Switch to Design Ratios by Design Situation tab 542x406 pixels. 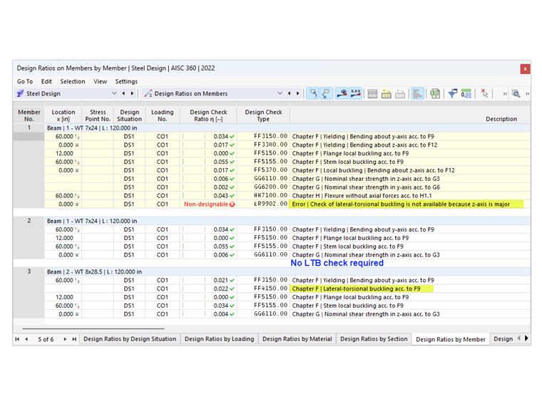[x=130, y=339]
